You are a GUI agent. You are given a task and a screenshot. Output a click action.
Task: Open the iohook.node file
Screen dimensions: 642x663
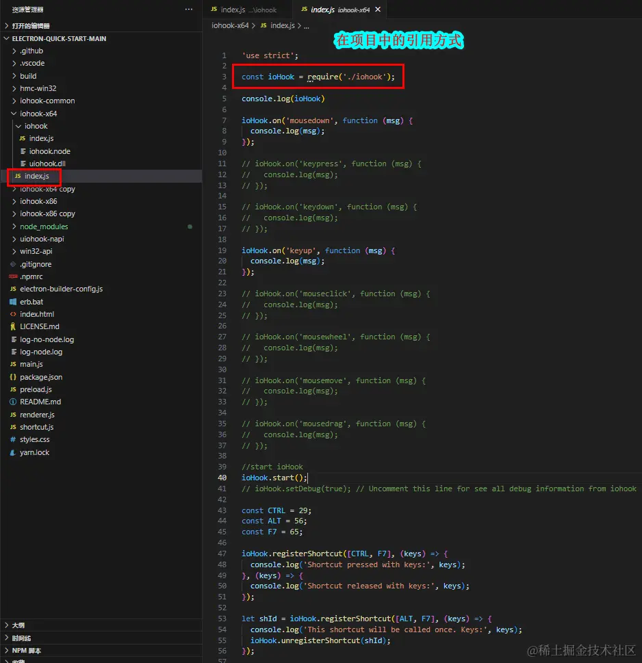(101, 151)
